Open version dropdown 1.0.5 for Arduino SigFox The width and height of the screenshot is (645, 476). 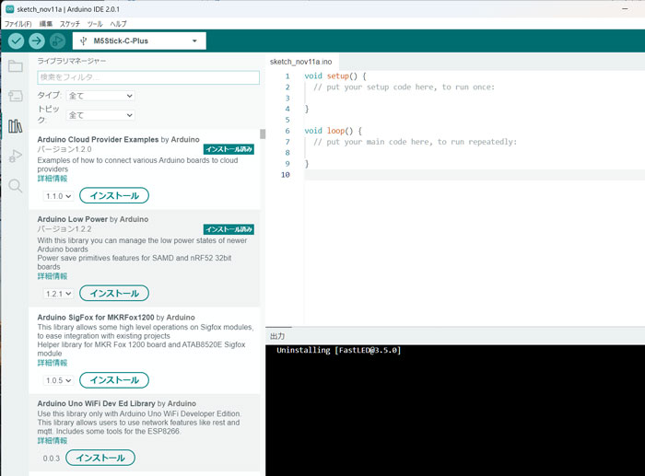58,380
